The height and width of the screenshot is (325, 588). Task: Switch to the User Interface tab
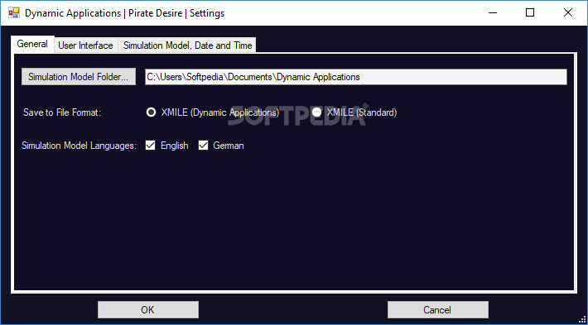tap(86, 45)
